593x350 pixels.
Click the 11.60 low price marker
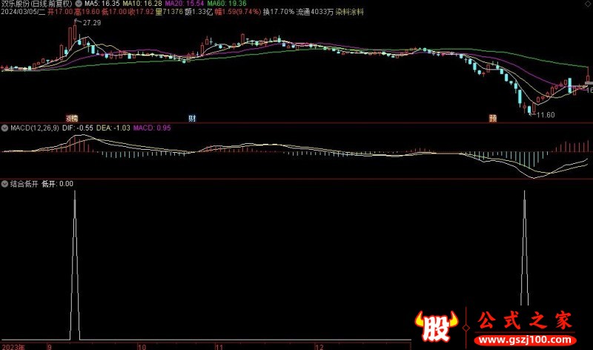(545, 114)
